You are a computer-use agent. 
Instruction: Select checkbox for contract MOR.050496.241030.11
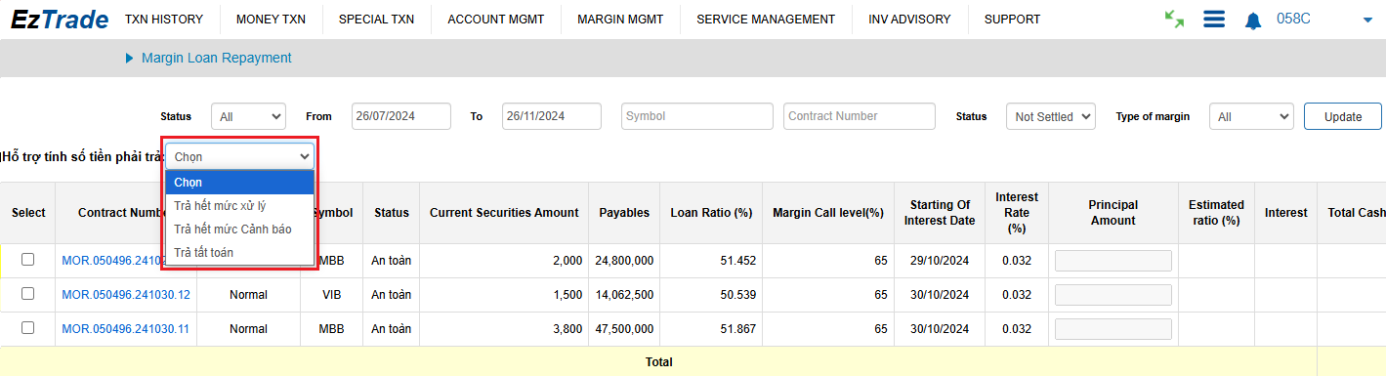(x=28, y=328)
